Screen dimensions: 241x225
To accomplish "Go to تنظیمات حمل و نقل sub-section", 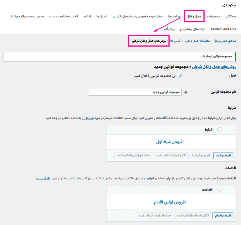I will 198,41.
